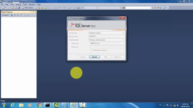The width and height of the screenshot is (193, 108).
Task: Click the Password input field
Action: click(107, 47)
